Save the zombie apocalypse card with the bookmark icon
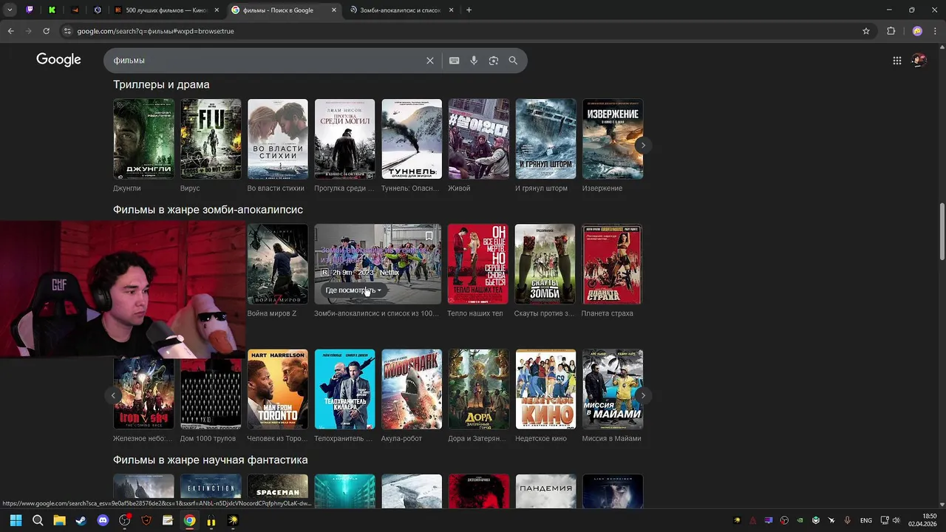Image resolution: width=946 pixels, height=532 pixels. pos(429,236)
